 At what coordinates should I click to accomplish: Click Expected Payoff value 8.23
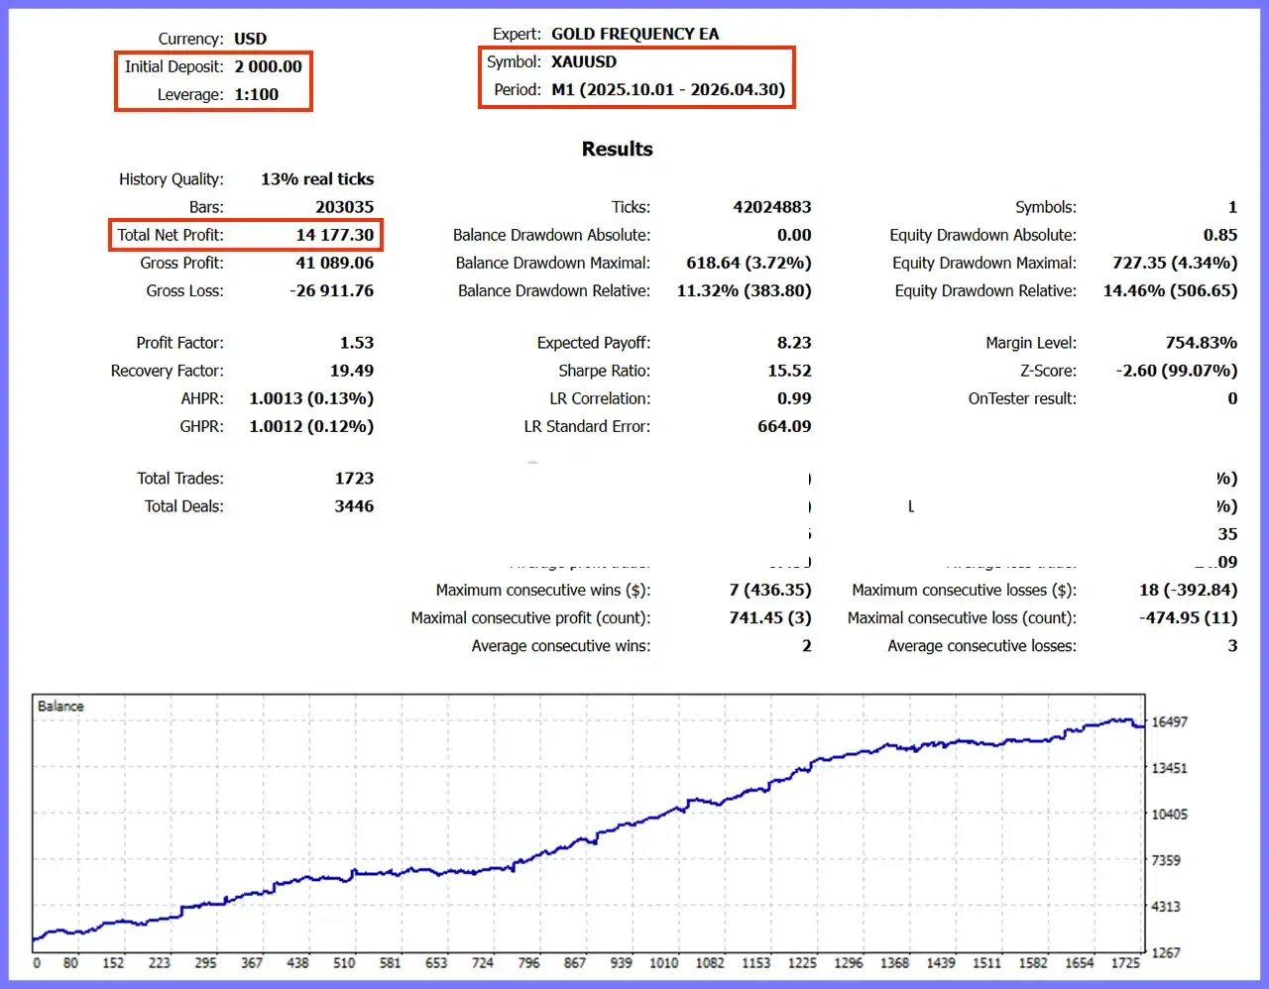point(794,343)
